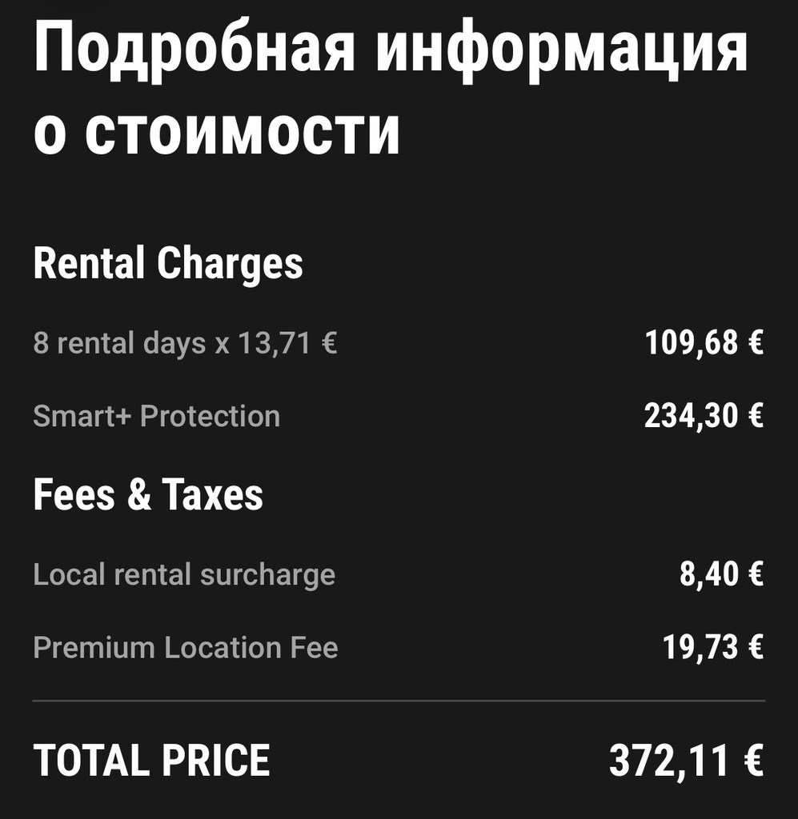Open the Smart+ Protection line item
798x819 pixels.
157,416
